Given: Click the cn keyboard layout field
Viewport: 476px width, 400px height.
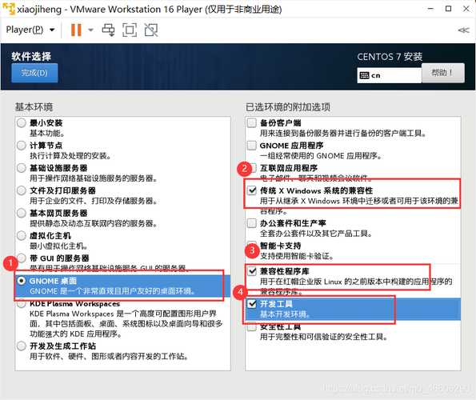Looking at the screenshot, I should [390, 75].
